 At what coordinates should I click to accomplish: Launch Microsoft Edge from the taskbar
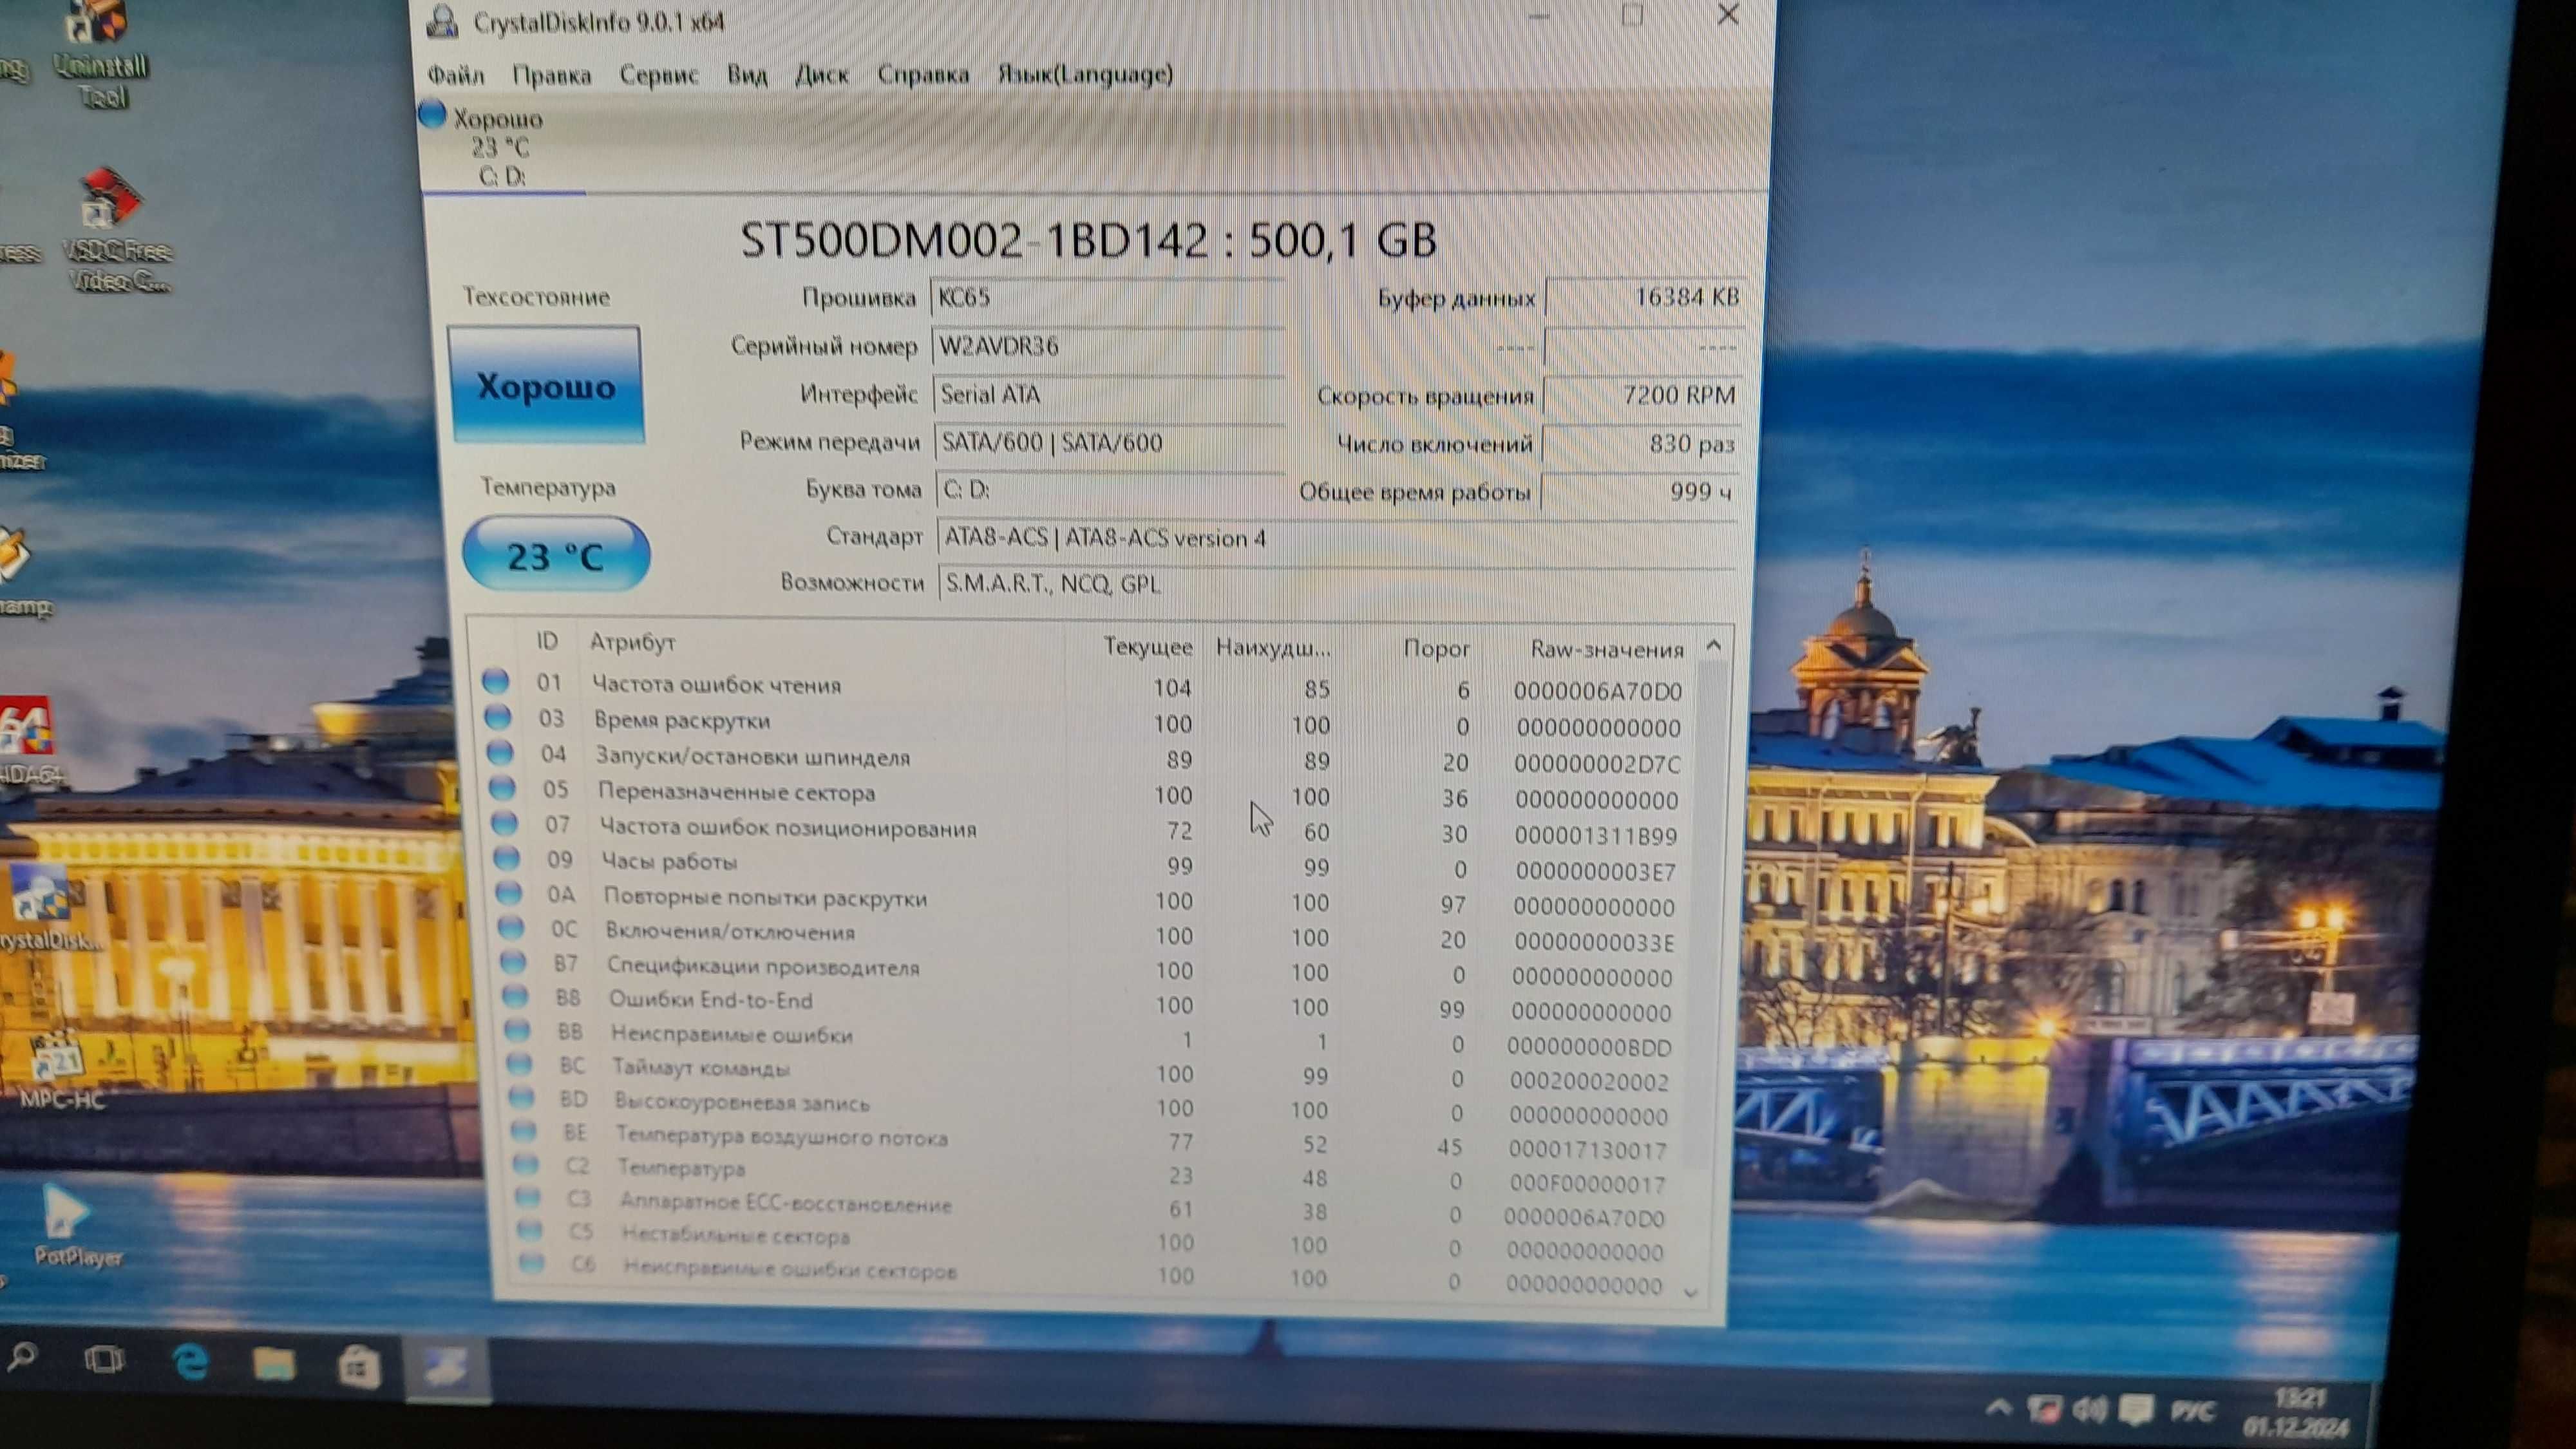(190, 1362)
